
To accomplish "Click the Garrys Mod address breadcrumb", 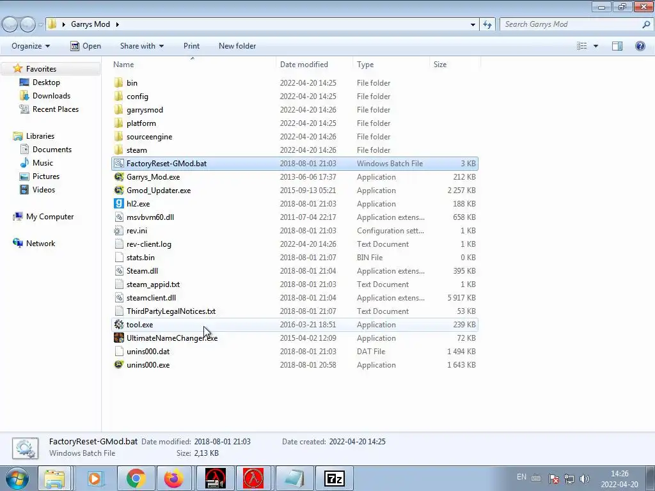I will (90, 24).
